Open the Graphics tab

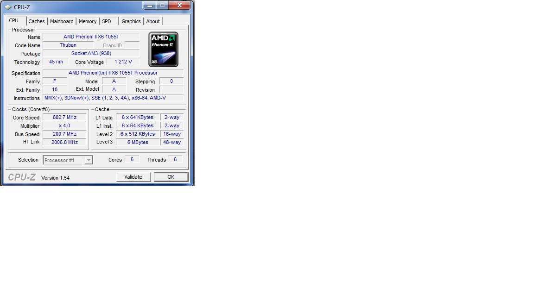pos(131,21)
